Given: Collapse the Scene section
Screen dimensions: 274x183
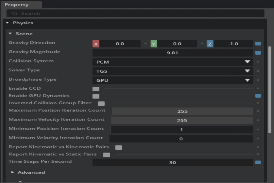Looking at the screenshot, I should coord(10,34).
